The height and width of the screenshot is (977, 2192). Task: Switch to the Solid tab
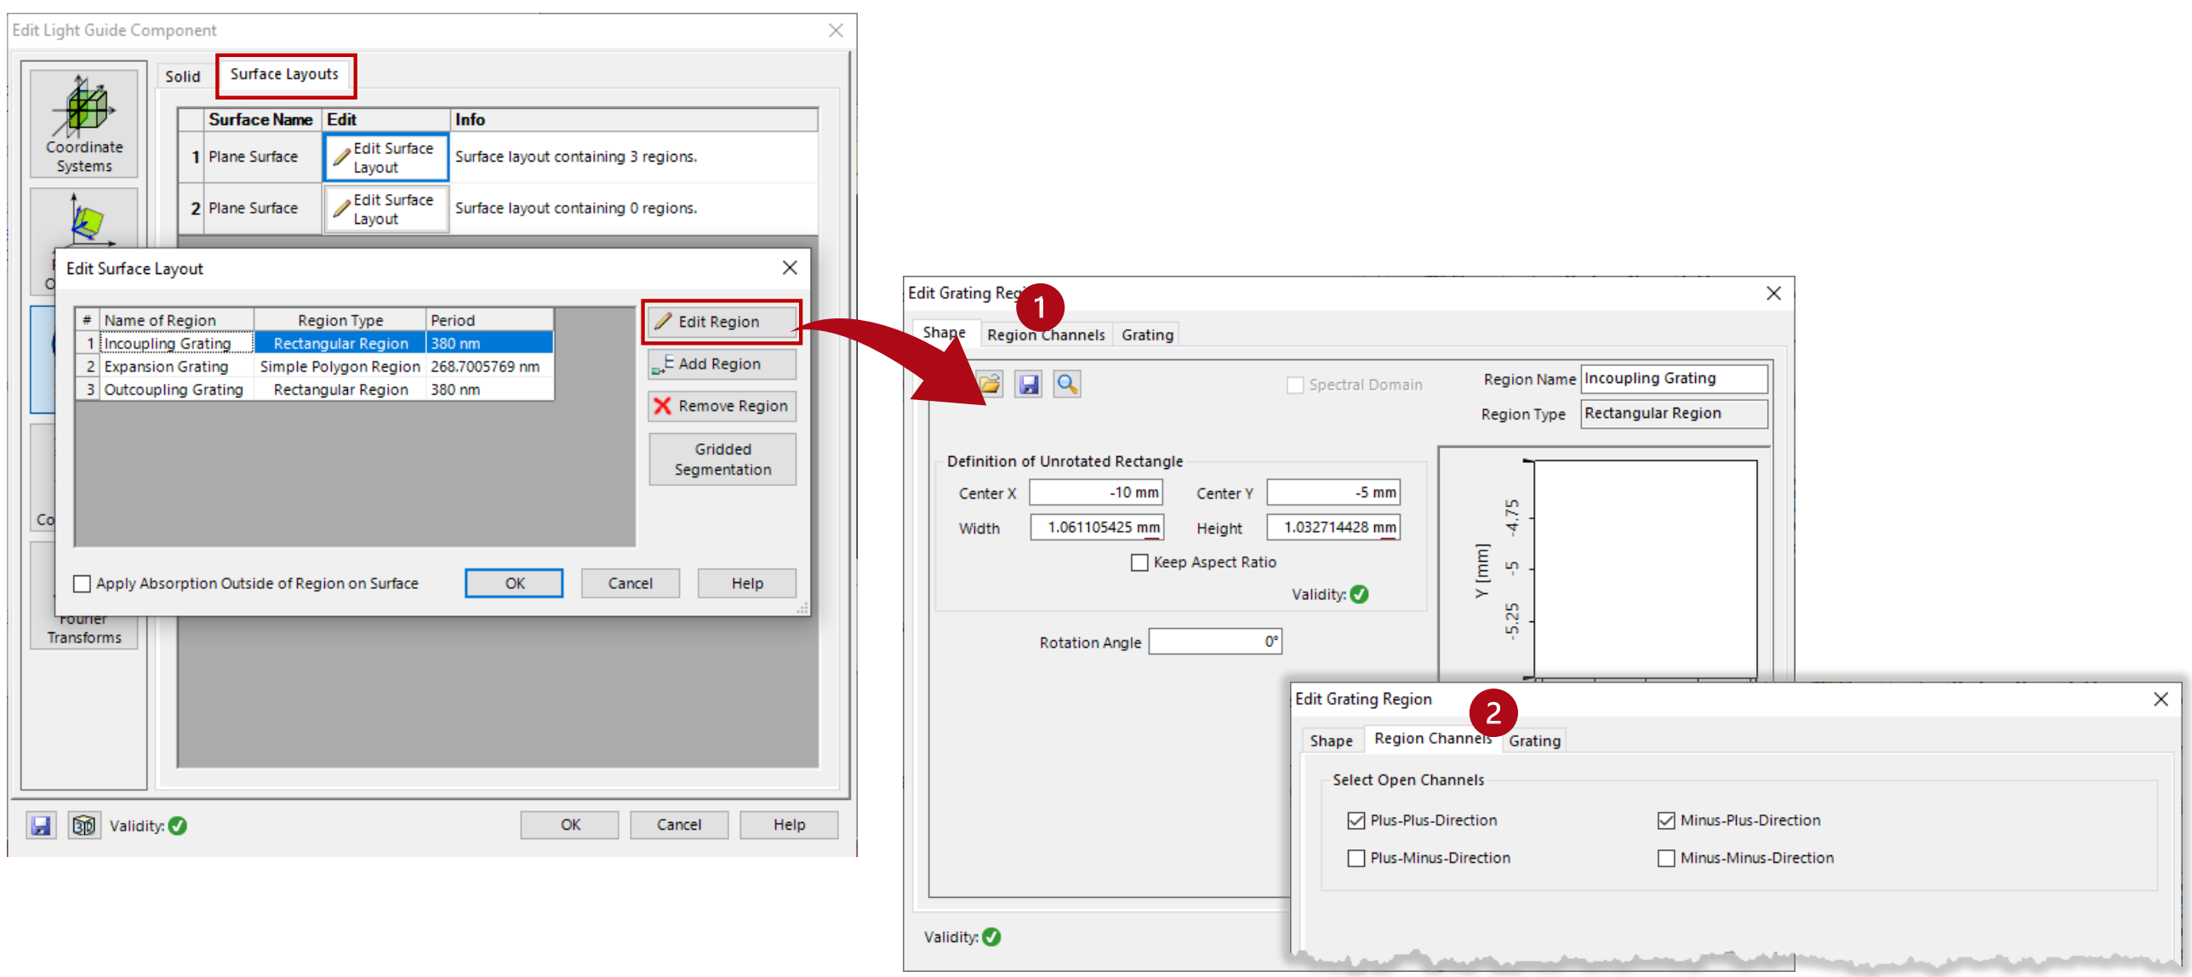click(x=183, y=77)
